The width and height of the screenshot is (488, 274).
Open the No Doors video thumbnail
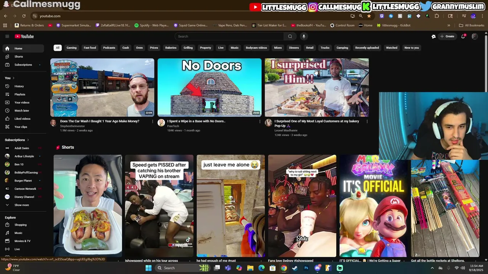tap(210, 88)
